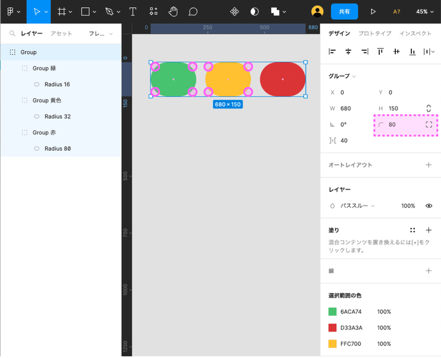Click the 共有 share button
Viewport: 441px width, 358px height.
click(x=344, y=12)
